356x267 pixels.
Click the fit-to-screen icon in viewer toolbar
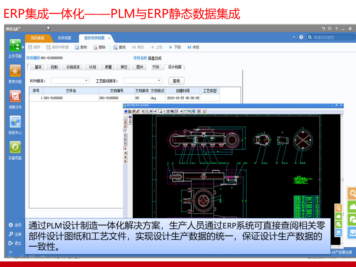click(x=193, y=111)
